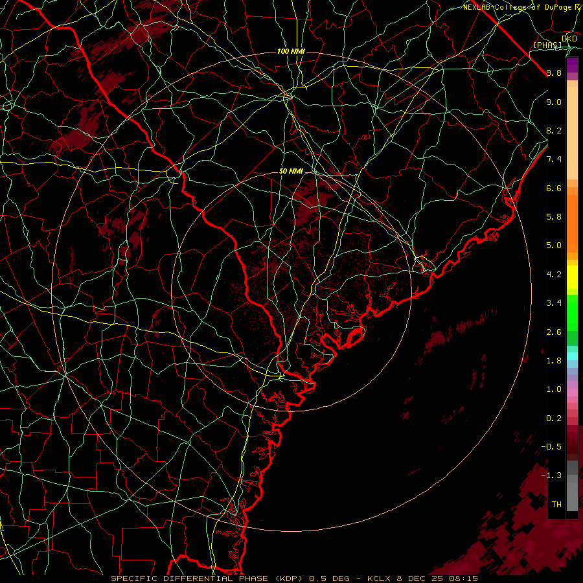Click the cyan segment of the color bar
Viewport: 583px width, 583px height.
572,356
